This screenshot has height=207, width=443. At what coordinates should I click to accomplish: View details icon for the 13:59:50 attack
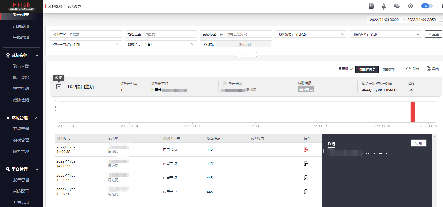[x=306, y=192]
